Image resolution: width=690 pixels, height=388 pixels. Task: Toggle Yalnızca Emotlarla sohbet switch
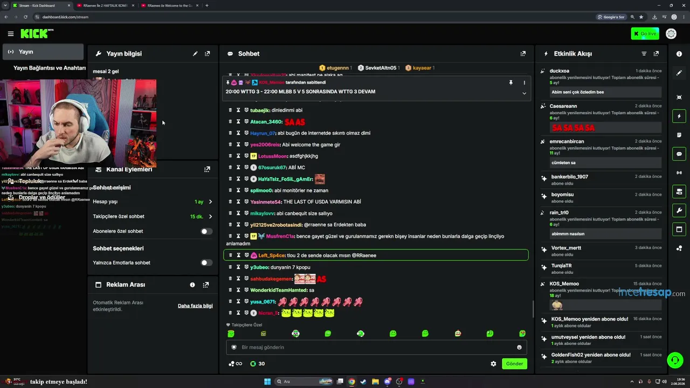point(206,263)
